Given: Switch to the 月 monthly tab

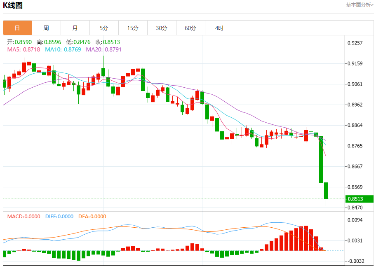Looking at the screenshot, I should point(75,28).
